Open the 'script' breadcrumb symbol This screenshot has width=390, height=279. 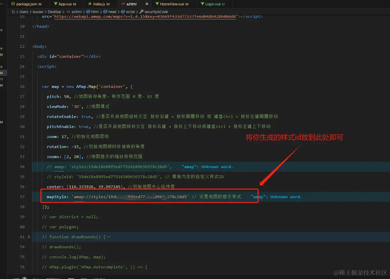click(x=130, y=12)
